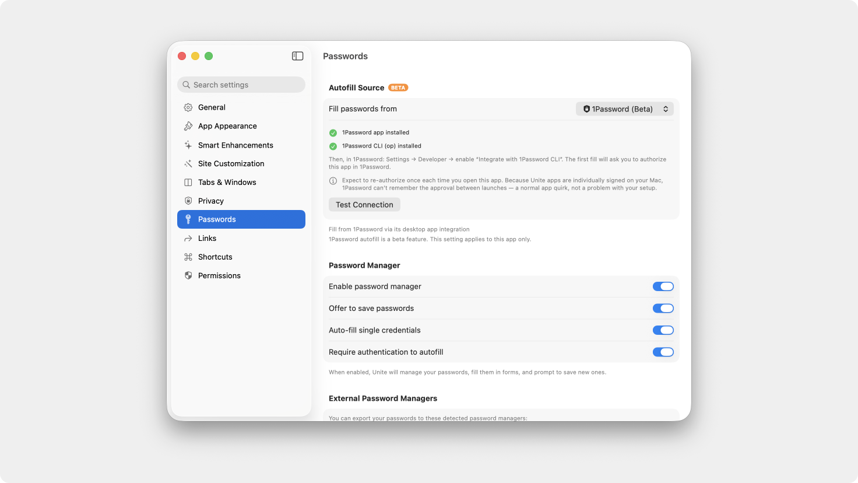Click the Privacy shield icon
Screen dimensions: 858x483
coord(188,201)
